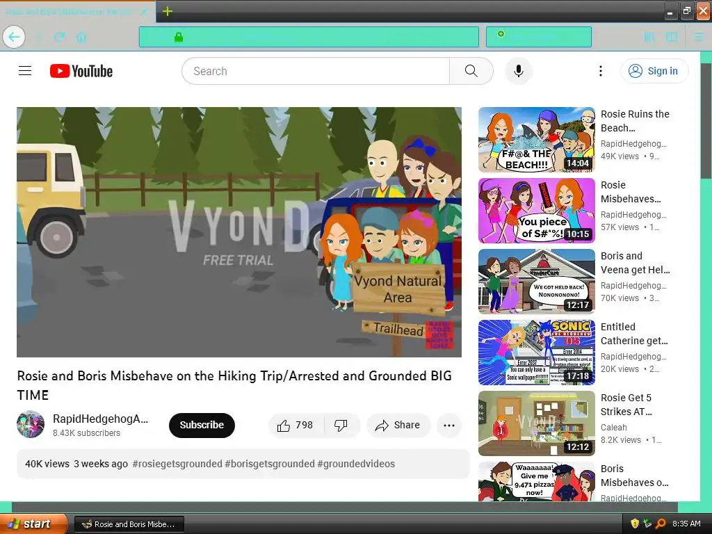Open 'Boris and Veena get Hel...' title
This screenshot has height=534, width=712.
pyautogui.click(x=636, y=262)
